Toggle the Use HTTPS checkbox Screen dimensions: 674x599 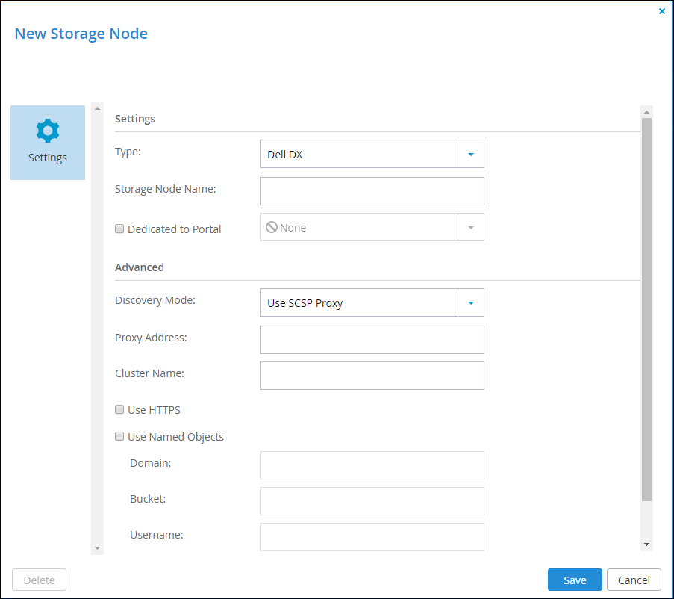tap(119, 409)
